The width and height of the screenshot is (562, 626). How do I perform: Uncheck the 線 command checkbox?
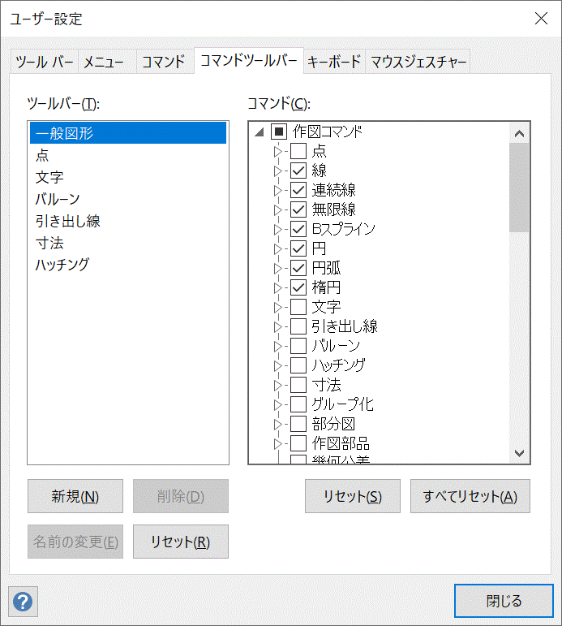coord(298,171)
